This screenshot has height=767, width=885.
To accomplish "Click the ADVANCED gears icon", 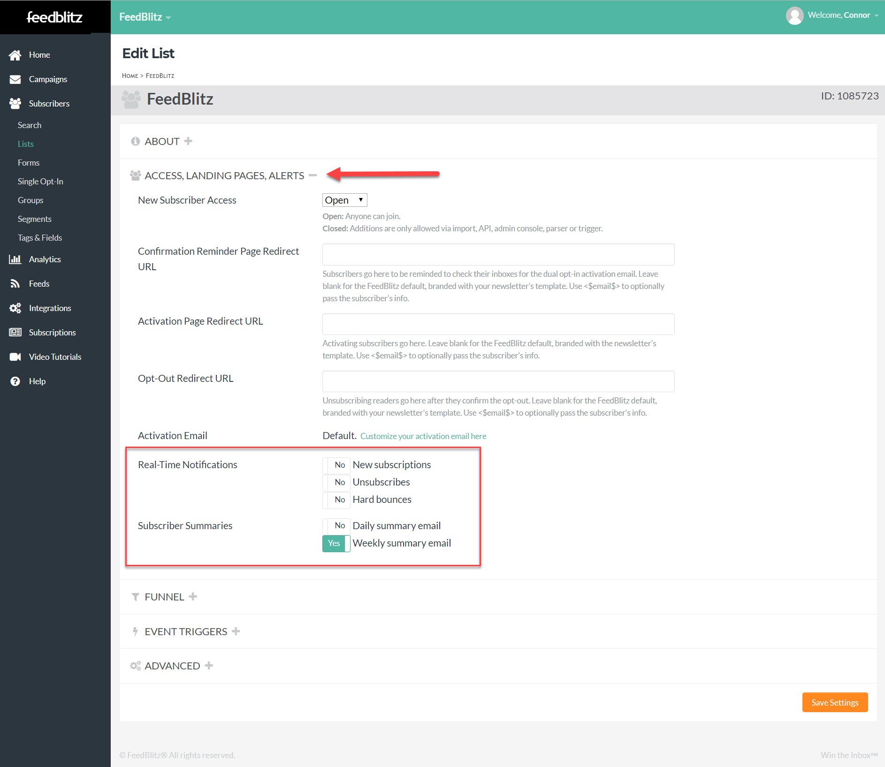I will [x=136, y=666].
